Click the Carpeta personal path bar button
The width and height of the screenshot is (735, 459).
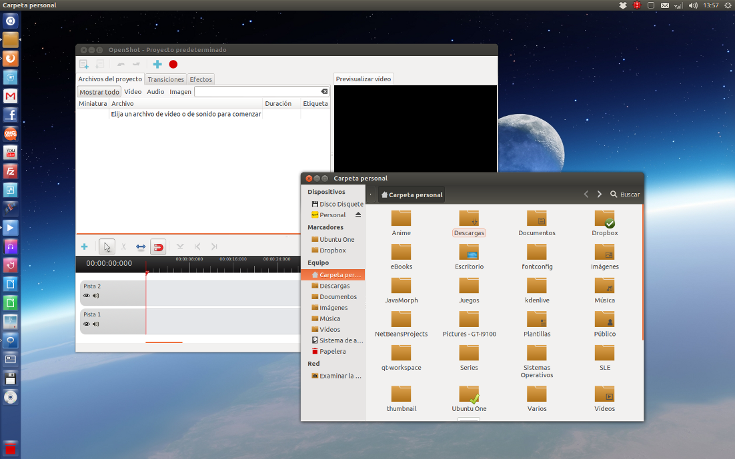point(412,195)
